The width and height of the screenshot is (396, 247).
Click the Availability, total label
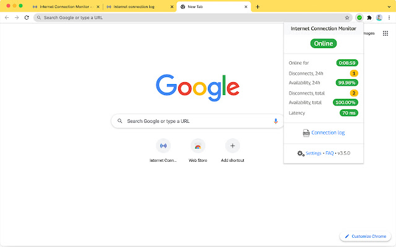coord(305,103)
